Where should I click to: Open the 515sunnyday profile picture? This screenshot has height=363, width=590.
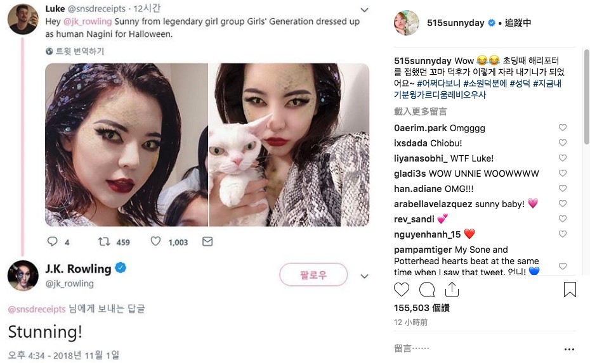[407, 23]
